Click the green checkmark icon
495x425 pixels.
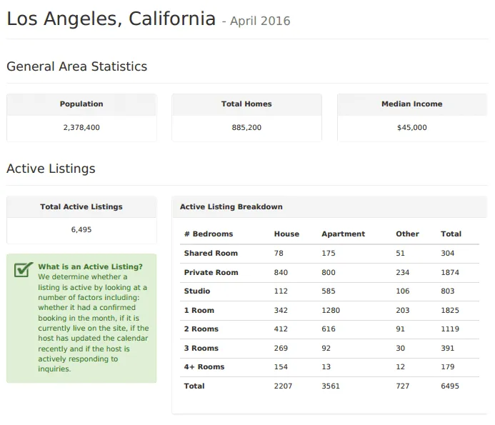point(24,270)
